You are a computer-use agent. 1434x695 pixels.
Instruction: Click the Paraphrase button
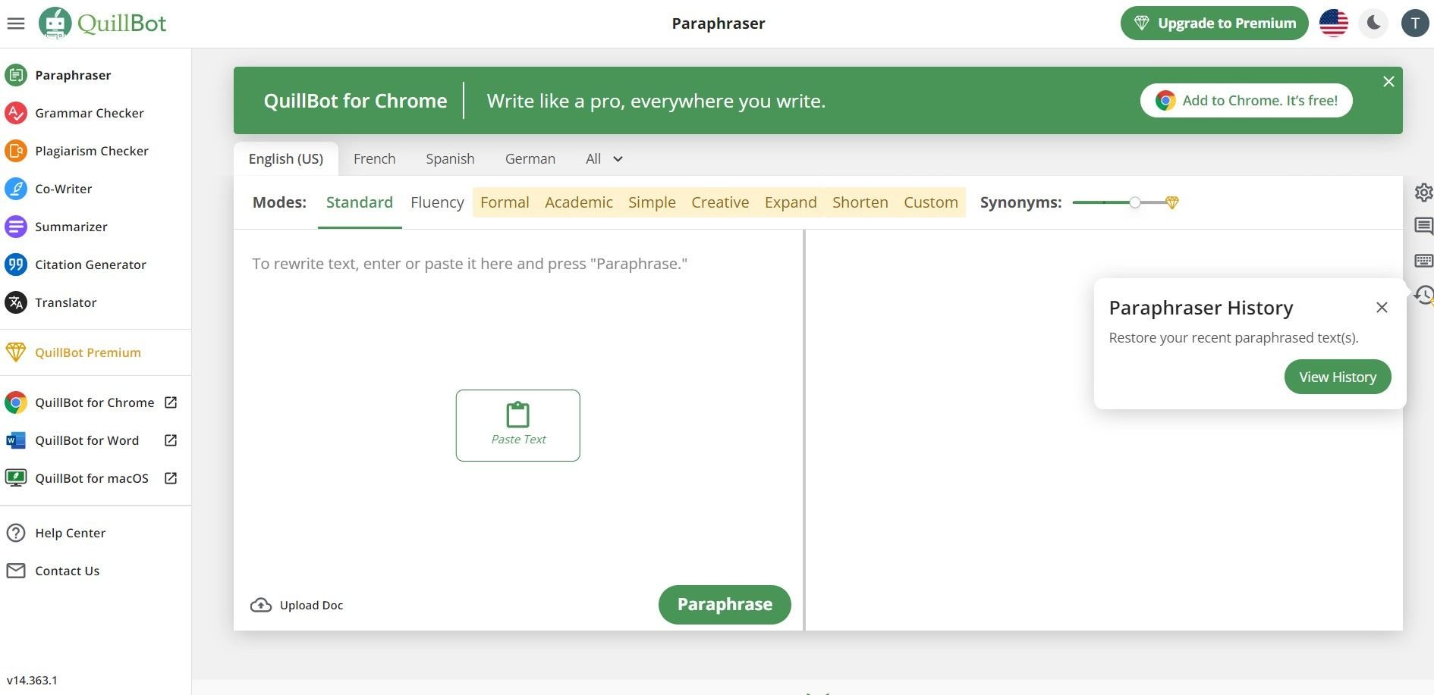click(x=725, y=605)
